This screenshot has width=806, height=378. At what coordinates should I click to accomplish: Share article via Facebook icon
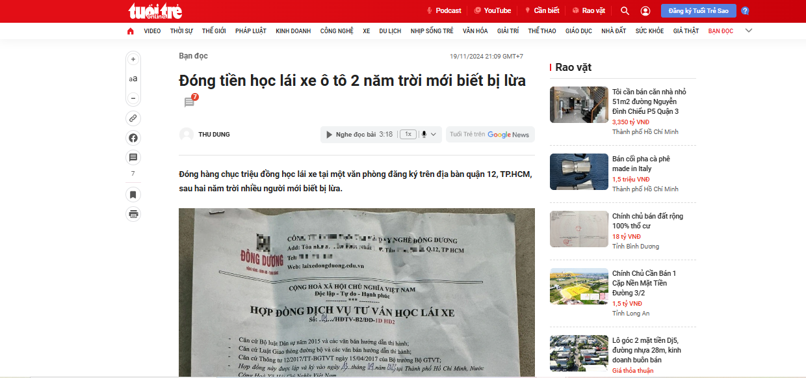[133, 138]
